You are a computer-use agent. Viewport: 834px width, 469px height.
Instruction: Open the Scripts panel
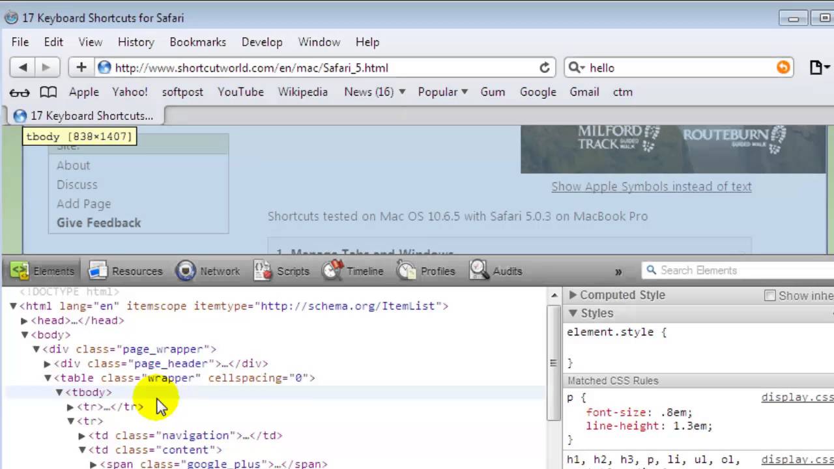click(x=281, y=271)
